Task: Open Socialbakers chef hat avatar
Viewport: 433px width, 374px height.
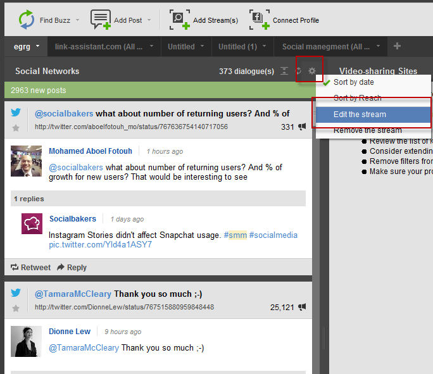Action: pos(32,223)
